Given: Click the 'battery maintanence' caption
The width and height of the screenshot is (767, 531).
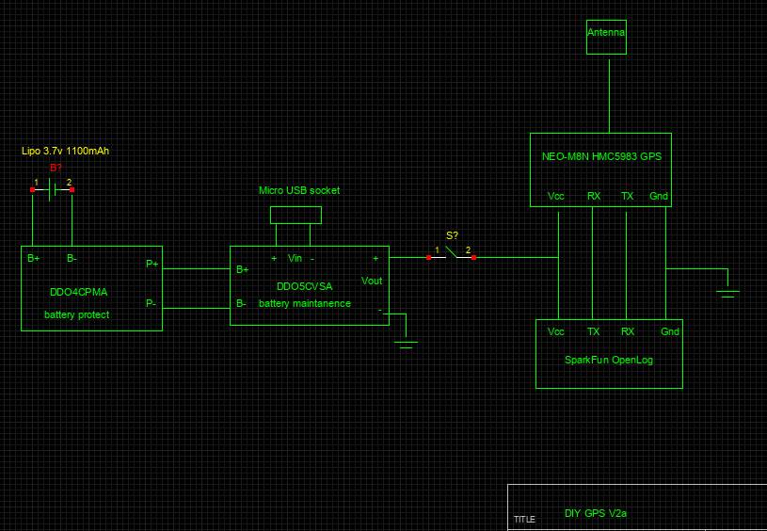Looking at the screenshot, I should 304,303.
